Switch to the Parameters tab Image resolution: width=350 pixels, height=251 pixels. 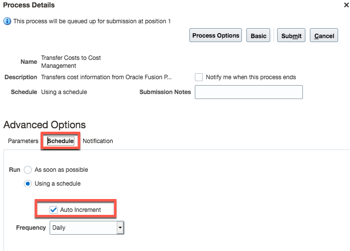(x=23, y=141)
